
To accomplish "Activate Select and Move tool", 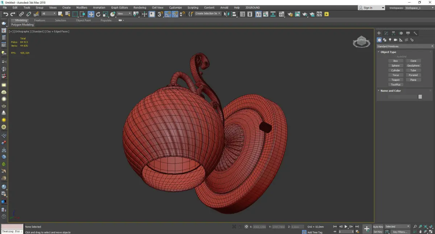I will (x=91, y=14).
